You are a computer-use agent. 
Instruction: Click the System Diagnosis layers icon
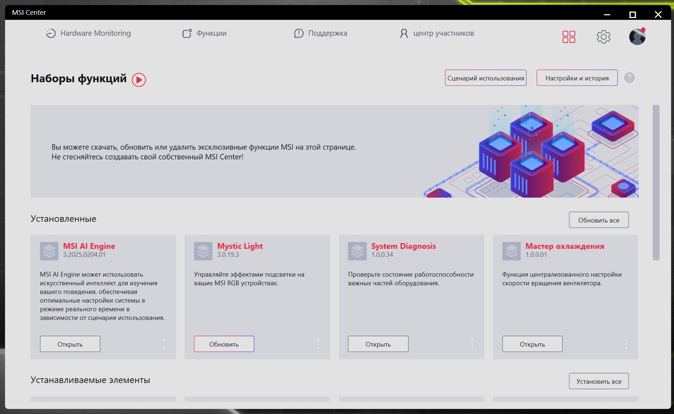pos(357,251)
